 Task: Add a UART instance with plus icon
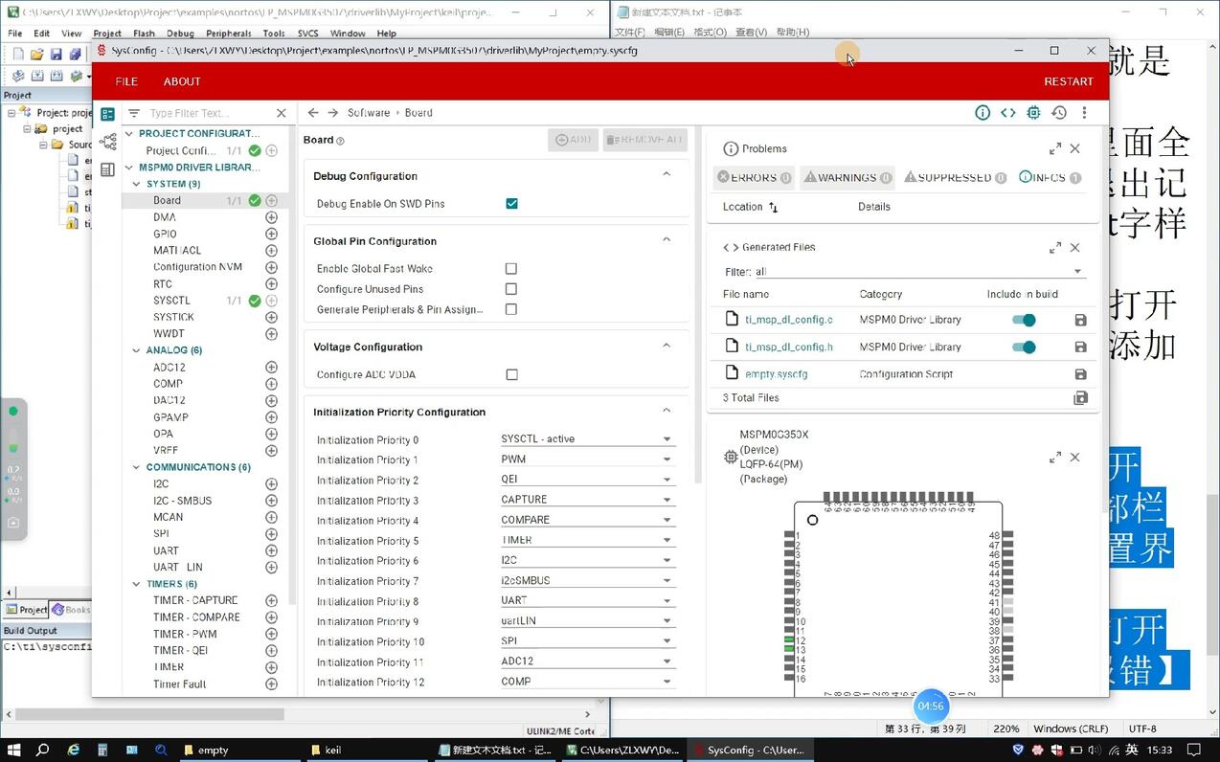pyautogui.click(x=271, y=550)
